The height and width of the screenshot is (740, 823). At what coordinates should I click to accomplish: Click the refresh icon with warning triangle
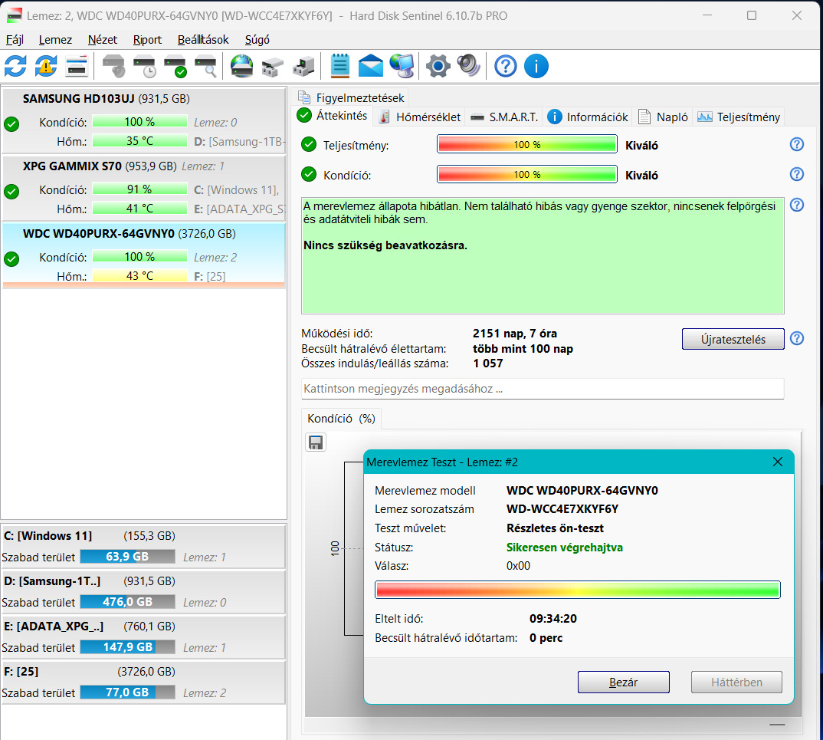point(46,67)
